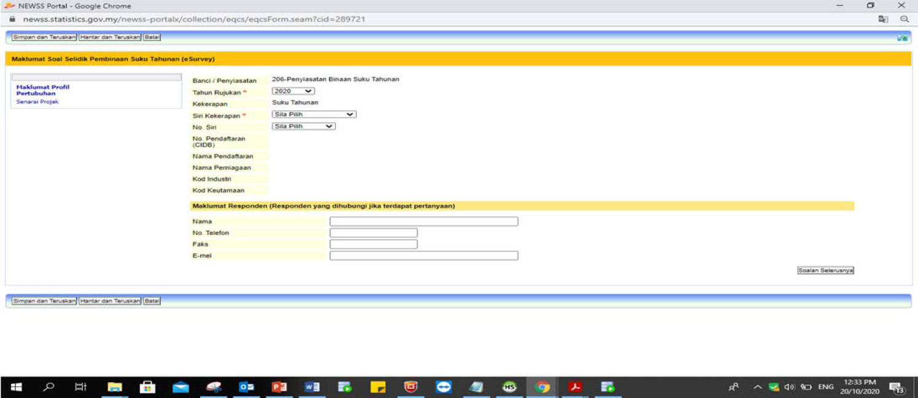This screenshot has width=918, height=398.
Task: Click the Chrome zoom magnifier icon
Action: click(x=904, y=19)
